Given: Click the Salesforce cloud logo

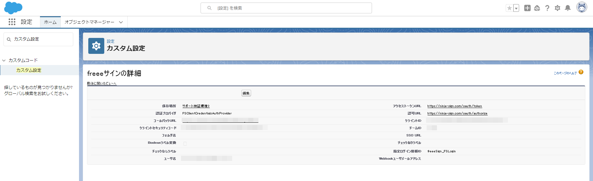Looking at the screenshot, I should click(13, 8).
